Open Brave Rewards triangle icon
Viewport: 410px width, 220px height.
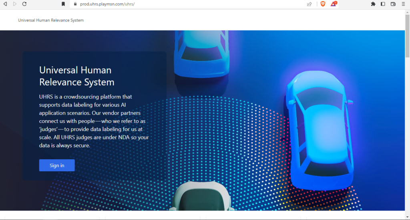point(334,4)
